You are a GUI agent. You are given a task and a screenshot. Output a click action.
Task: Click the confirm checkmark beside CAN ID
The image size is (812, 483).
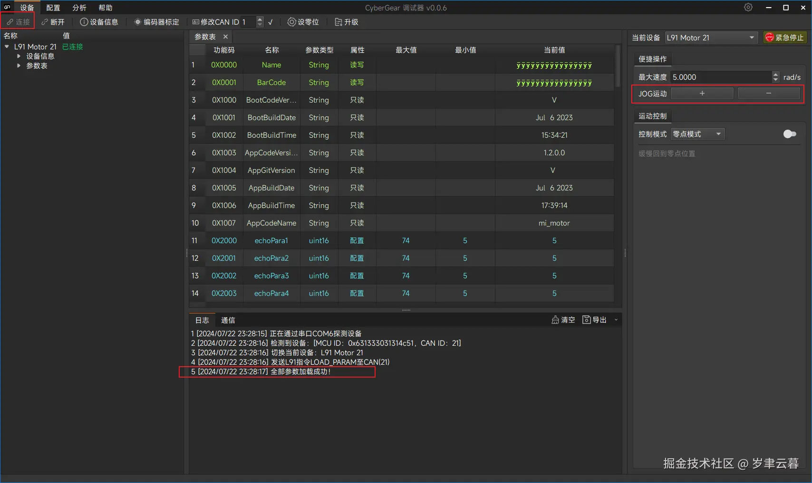271,22
